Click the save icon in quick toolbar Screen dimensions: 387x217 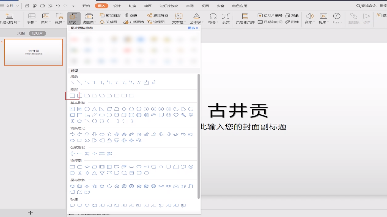(27, 6)
